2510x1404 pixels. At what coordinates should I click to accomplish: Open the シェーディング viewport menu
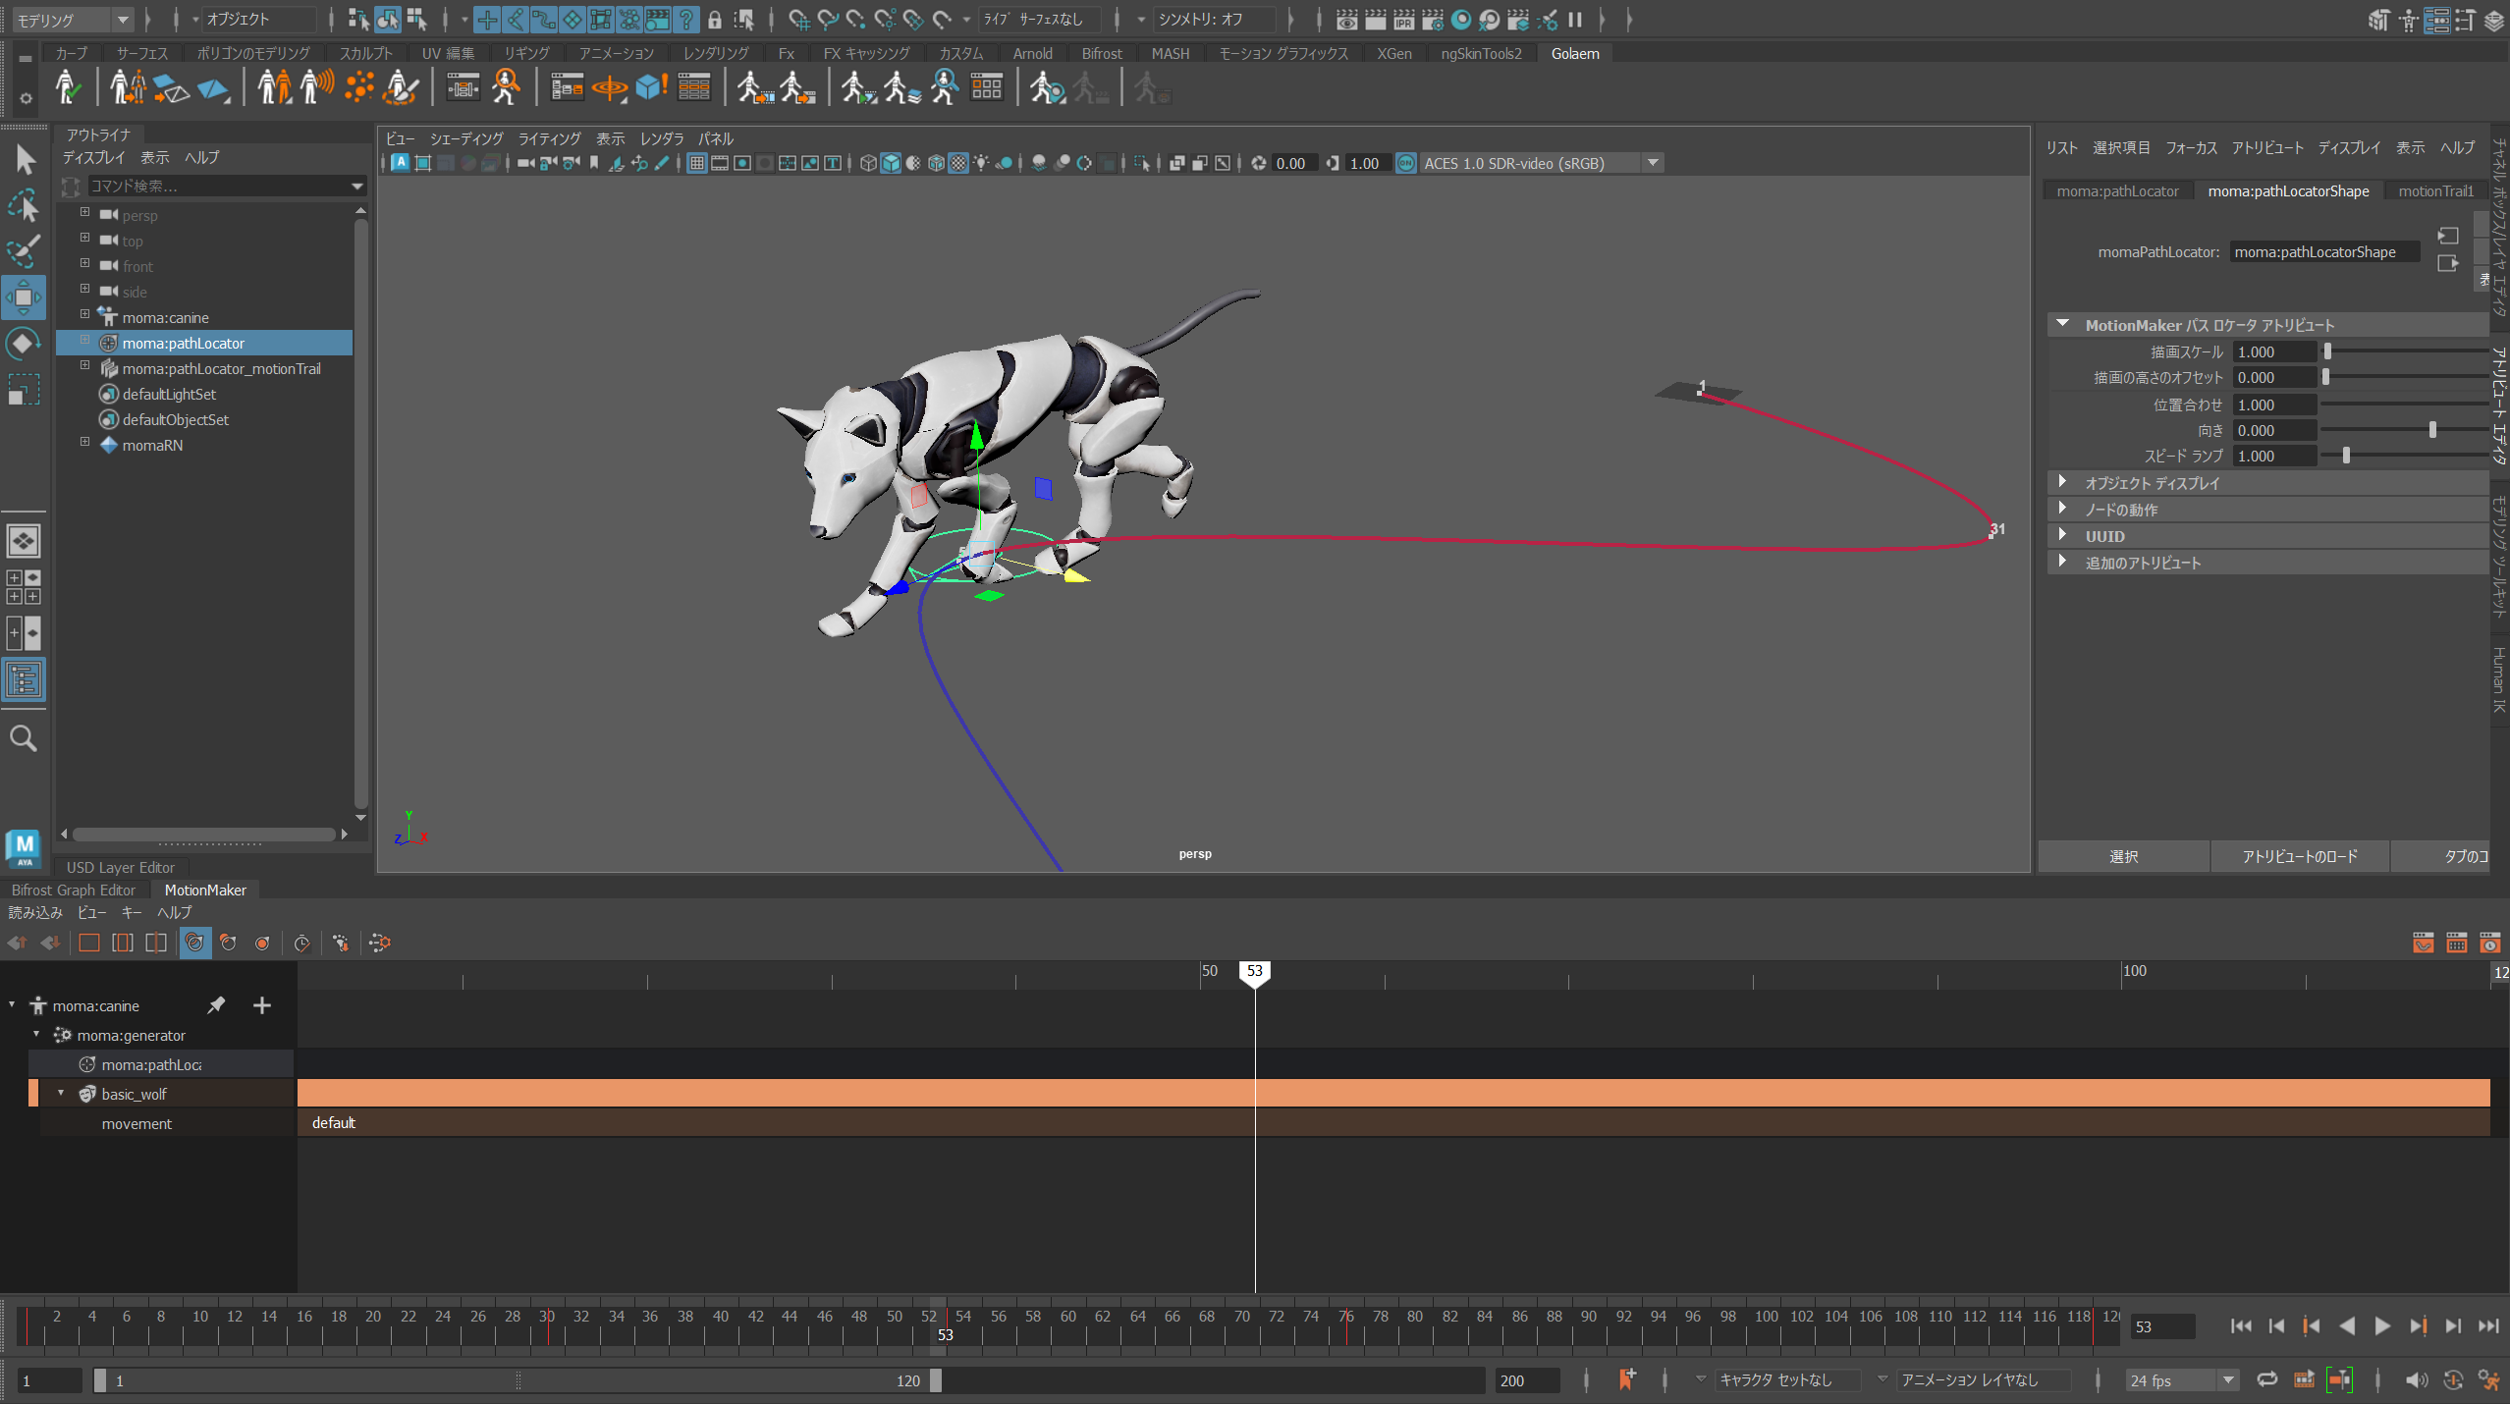[466, 138]
